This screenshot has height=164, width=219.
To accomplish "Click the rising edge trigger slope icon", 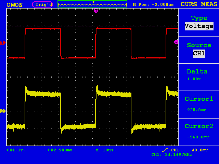I will click(x=165, y=150).
